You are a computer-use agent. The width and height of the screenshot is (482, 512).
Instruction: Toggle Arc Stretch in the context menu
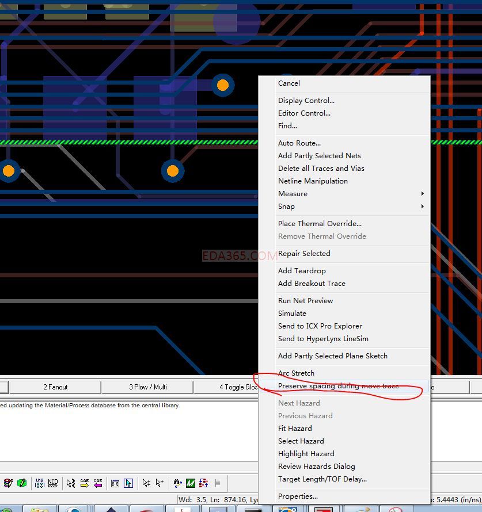coord(296,373)
